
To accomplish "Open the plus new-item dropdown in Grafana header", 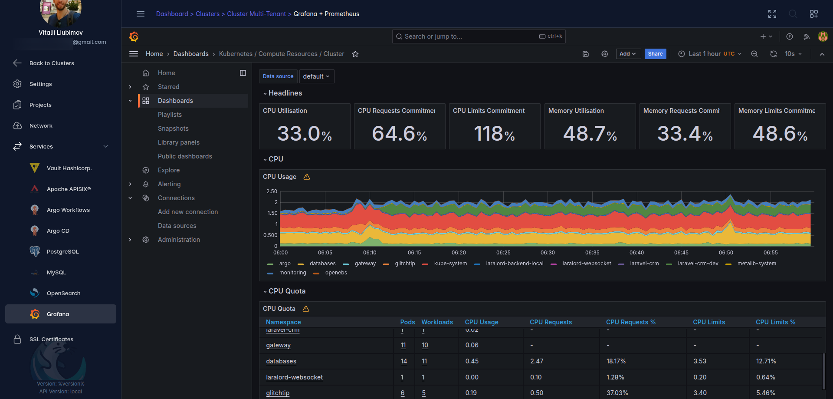I will coord(766,36).
